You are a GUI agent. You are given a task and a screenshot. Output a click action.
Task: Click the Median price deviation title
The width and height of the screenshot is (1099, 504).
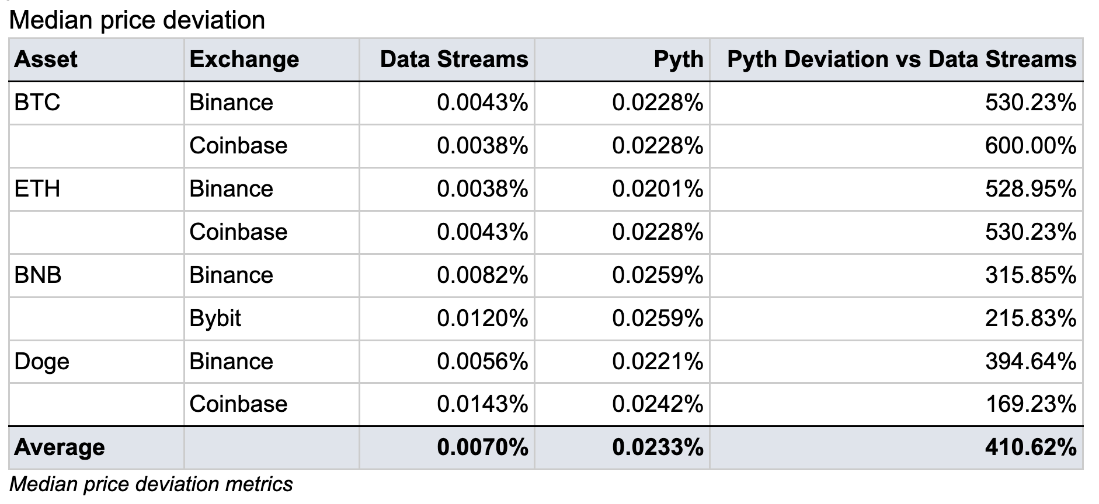point(137,20)
